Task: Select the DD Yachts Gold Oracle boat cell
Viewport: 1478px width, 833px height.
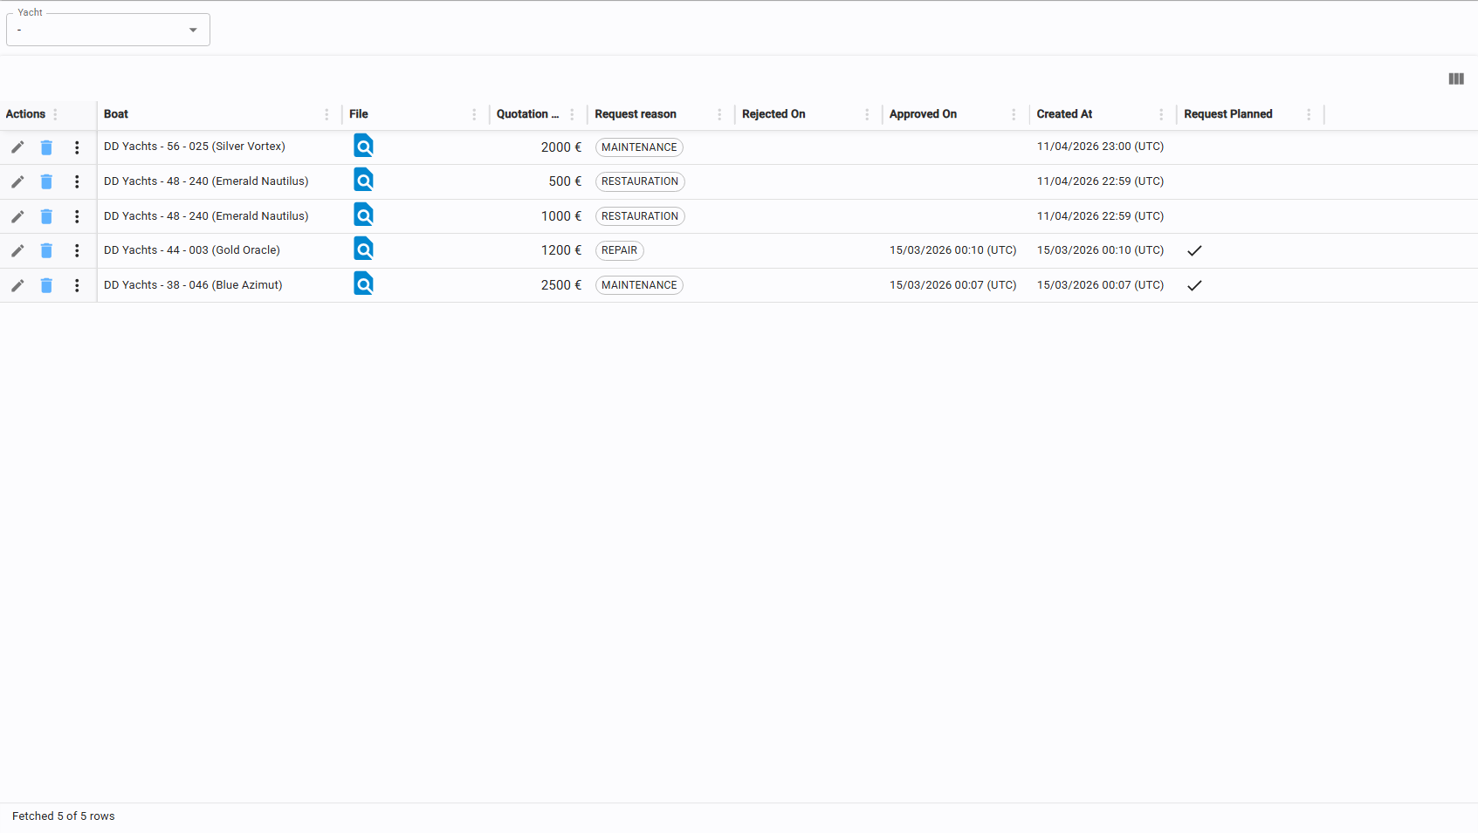Action: pos(192,250)
